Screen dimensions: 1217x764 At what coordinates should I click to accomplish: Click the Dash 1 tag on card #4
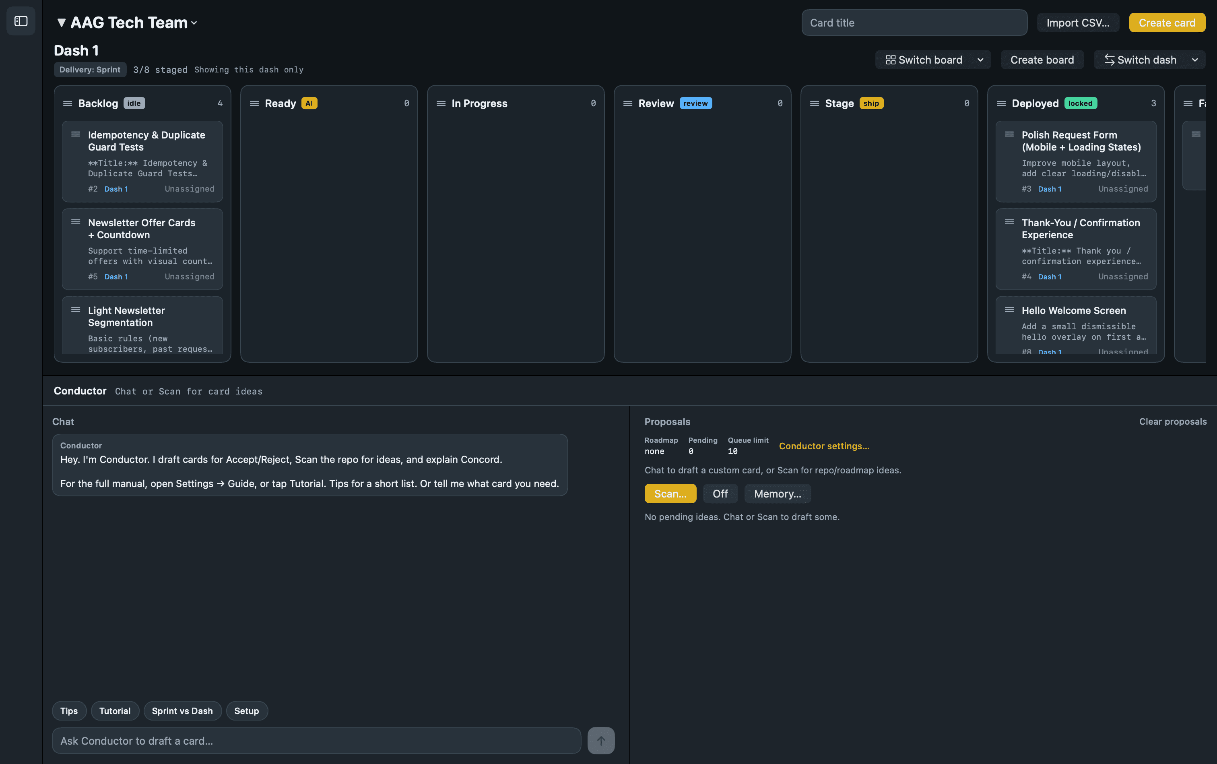pyautogui.click(x=1050, y=277)
